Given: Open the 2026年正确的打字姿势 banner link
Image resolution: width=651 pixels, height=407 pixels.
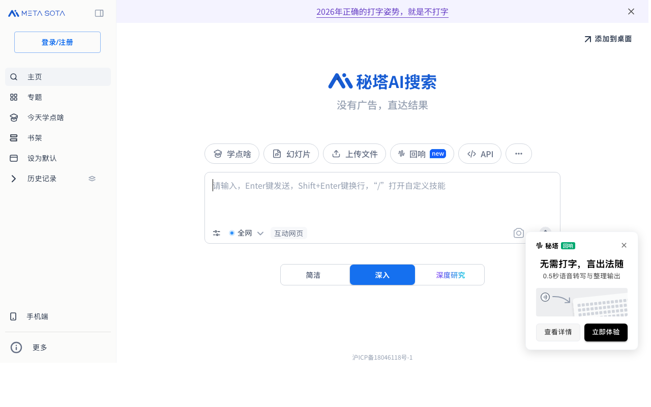Looking at the screenshot, I should click(382, 12).
